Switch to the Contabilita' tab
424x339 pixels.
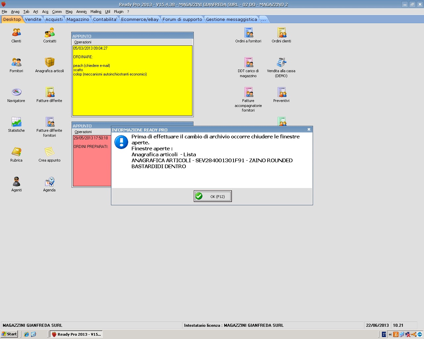pyautogui.click(x=105, y=19)
